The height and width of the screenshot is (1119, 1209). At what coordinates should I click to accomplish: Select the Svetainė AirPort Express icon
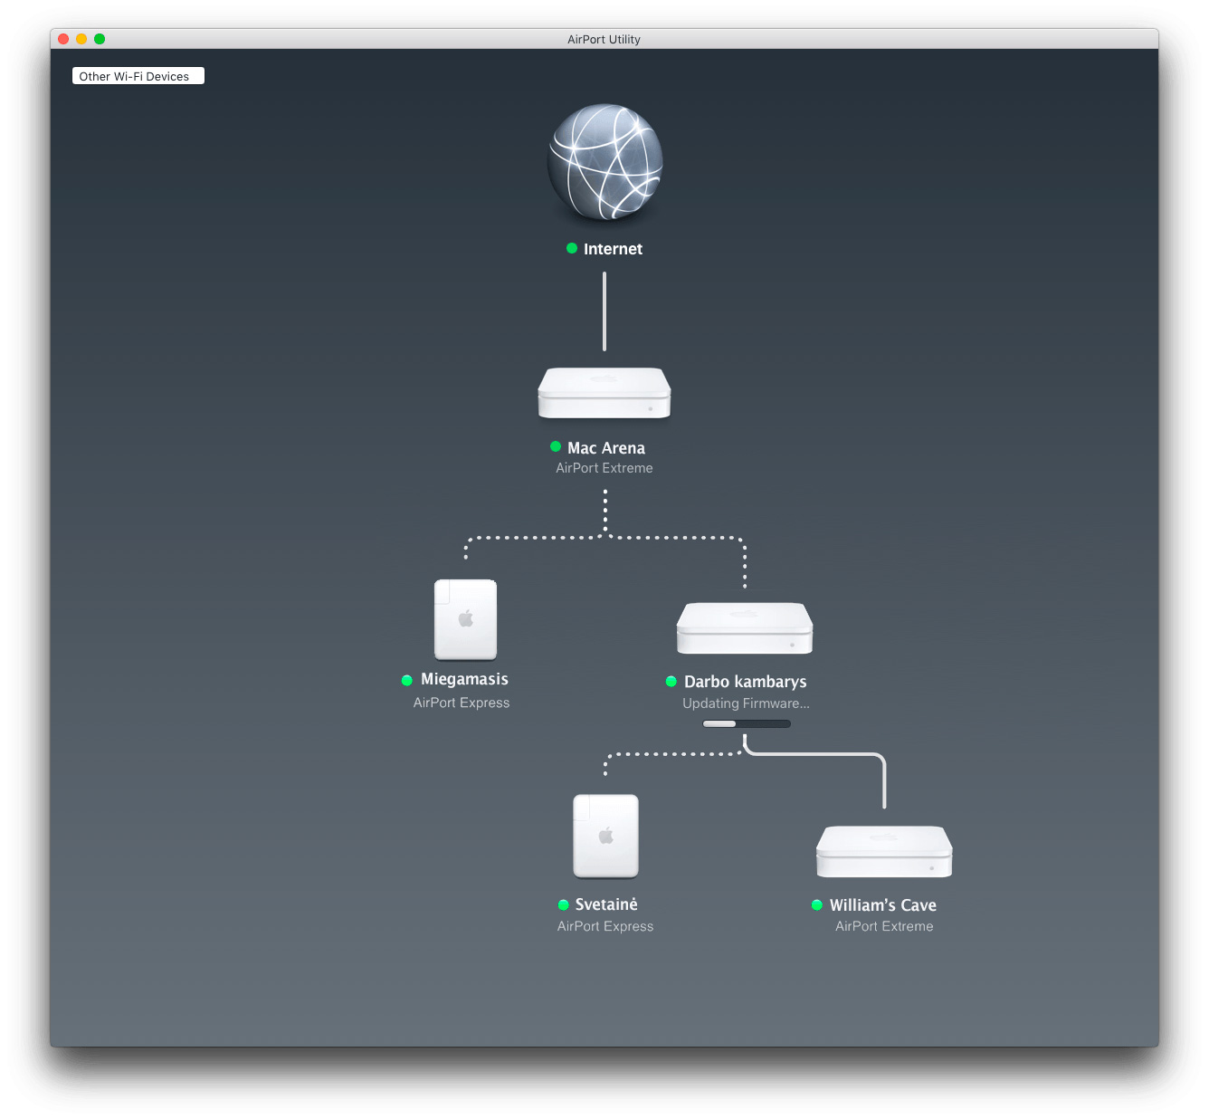[x=605, y=836]
